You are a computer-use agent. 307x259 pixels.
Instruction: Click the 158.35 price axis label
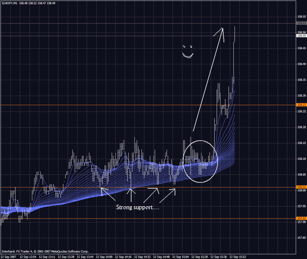(302, 80)
